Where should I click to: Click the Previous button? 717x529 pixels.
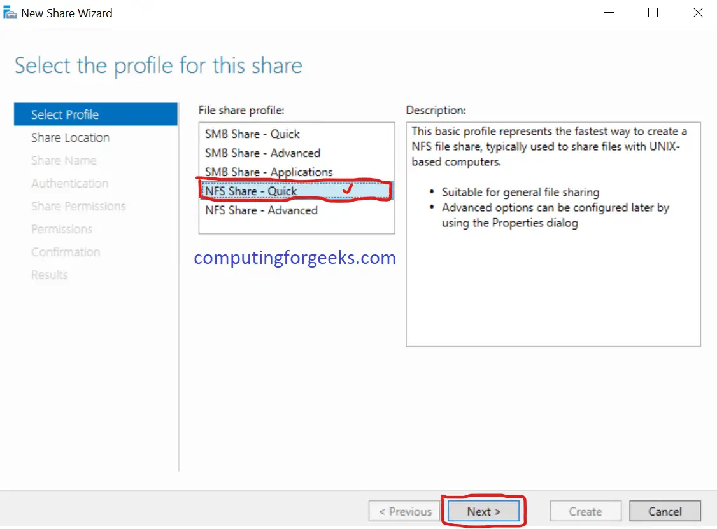(x=404, y=511)
